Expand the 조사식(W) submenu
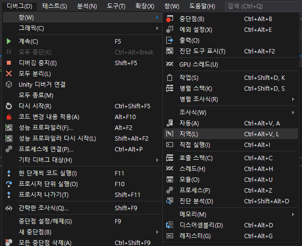 [x=293, y=112]
